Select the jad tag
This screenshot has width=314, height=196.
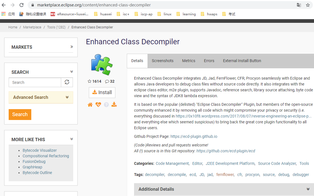tap(210, 175)
